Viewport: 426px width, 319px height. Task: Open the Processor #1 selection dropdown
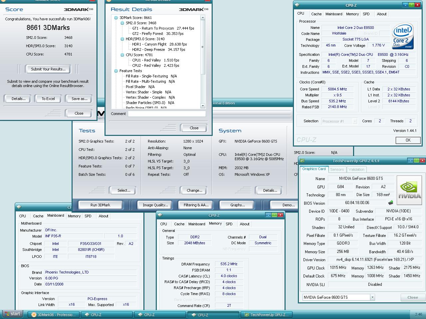(x=355, y=121)
